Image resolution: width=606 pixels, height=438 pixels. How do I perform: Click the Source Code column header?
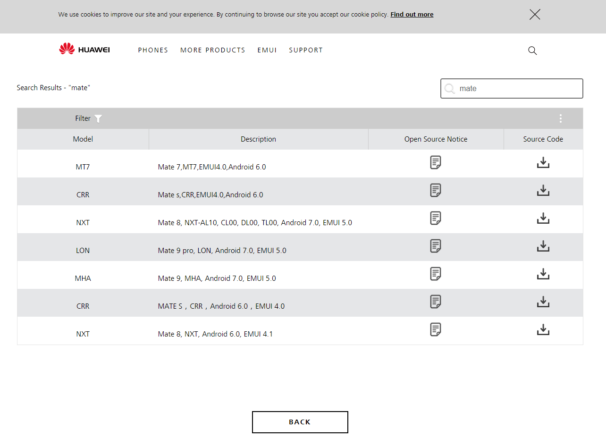click(543, 139)
